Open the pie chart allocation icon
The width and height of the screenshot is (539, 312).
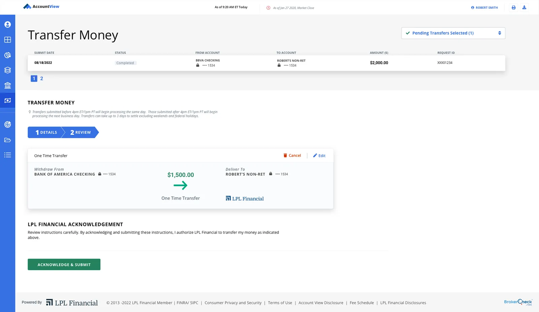pyautogui.click(x=7, y=55)
